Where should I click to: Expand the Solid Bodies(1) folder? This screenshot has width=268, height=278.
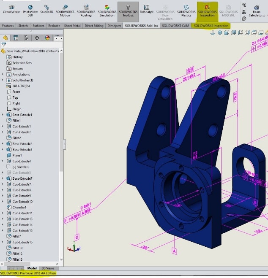click(x=3, y=80)
